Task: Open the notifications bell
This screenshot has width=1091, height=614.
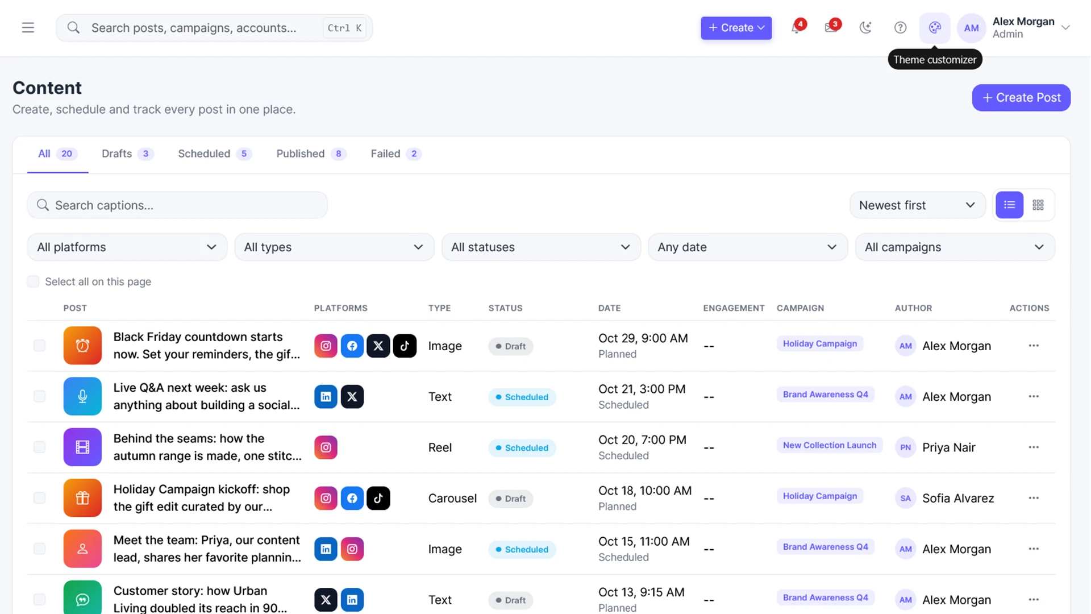Action: pos(797,27)
